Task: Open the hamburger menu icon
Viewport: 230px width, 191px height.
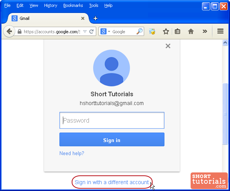Action: 220,32
